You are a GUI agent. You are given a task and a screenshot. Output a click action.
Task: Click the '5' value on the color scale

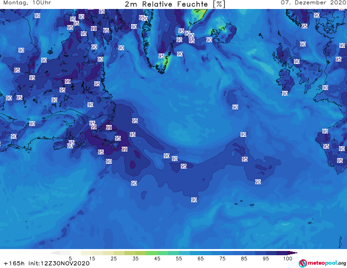pos(70,258)
